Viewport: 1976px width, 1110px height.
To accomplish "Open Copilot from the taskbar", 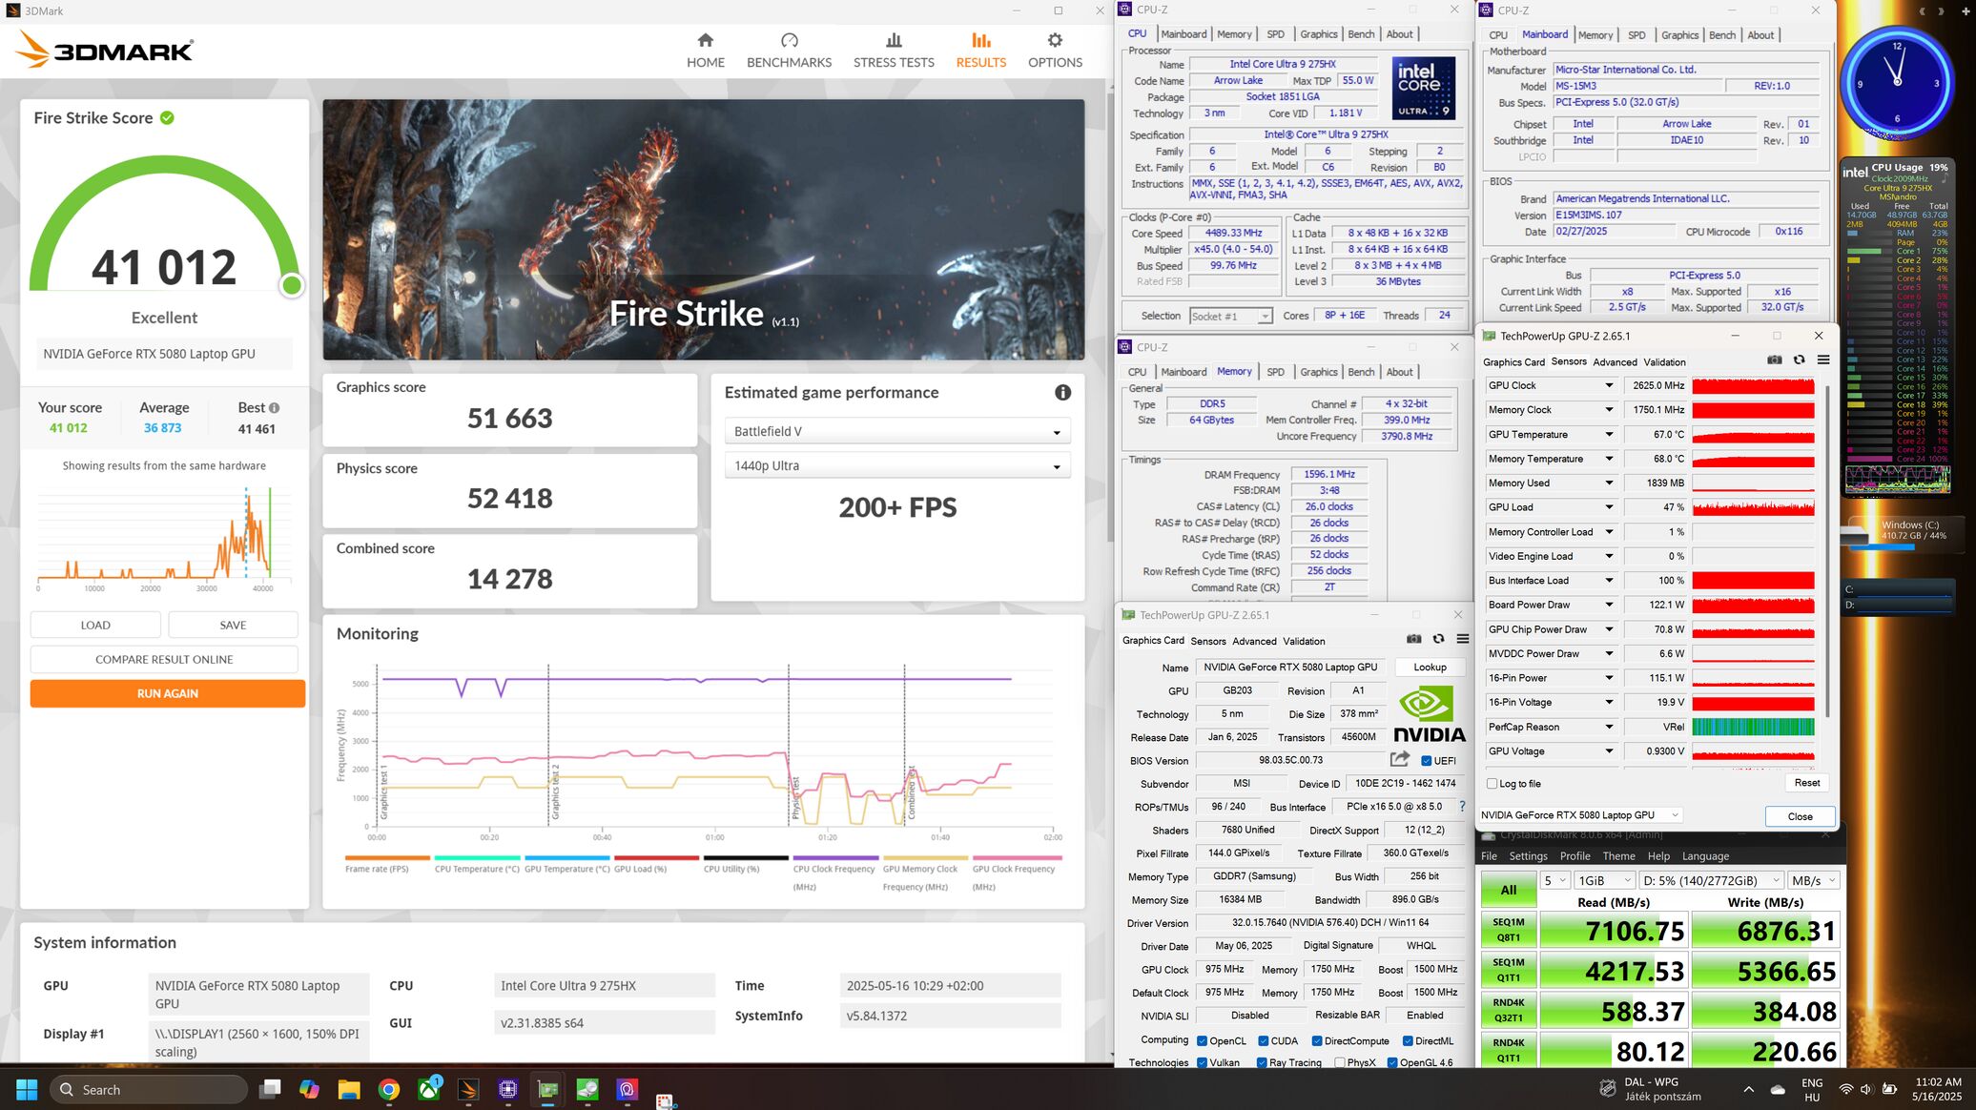I will click(309, 1089).
